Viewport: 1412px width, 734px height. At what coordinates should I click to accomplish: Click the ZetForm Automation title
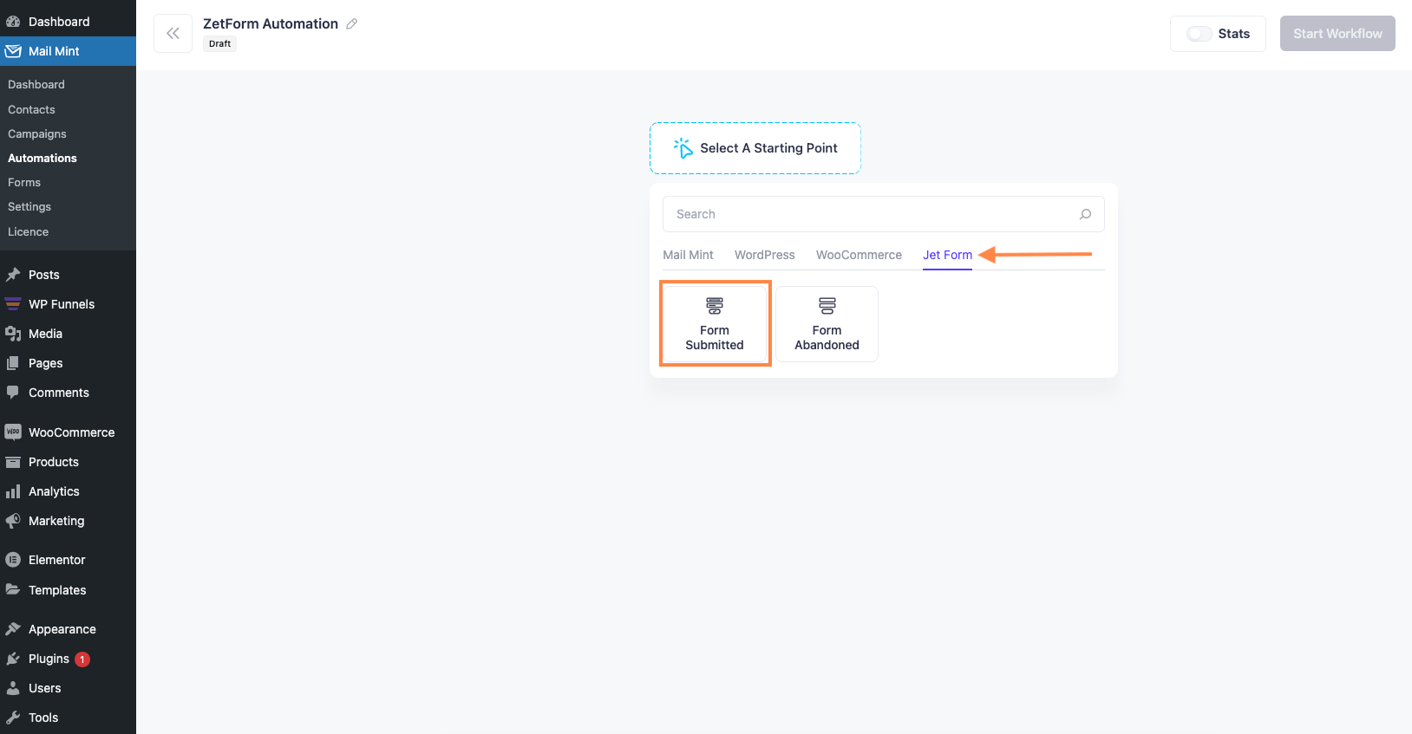tap(271, 23)
